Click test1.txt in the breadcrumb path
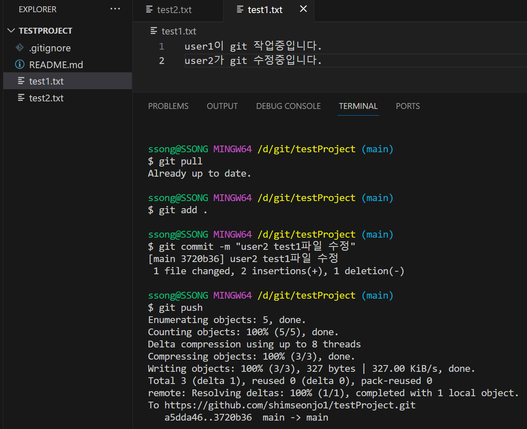Viewport: 527px width, 429px height. pos(179,31)
